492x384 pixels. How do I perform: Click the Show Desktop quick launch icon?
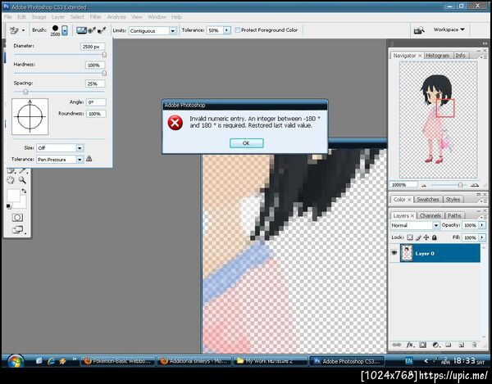[39, 361]
